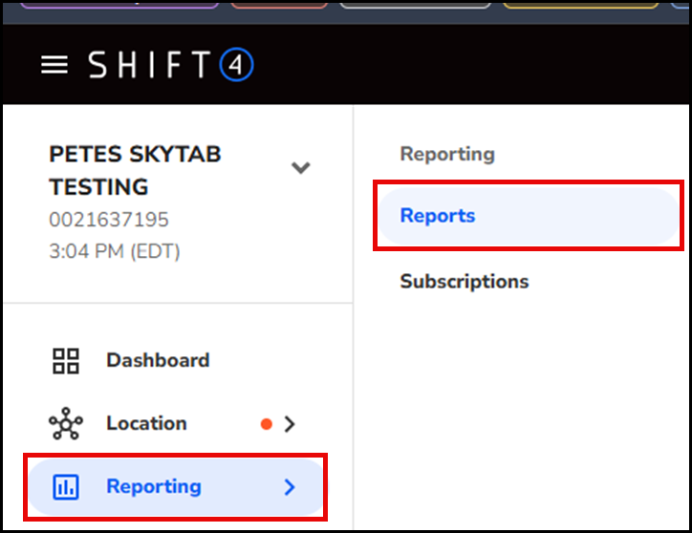Click the Location network nodes icon
The height and width of the screenshot is (533, 692).
point(66,424)
